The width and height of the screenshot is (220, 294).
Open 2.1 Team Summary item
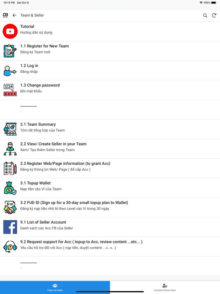click(110, 129)
